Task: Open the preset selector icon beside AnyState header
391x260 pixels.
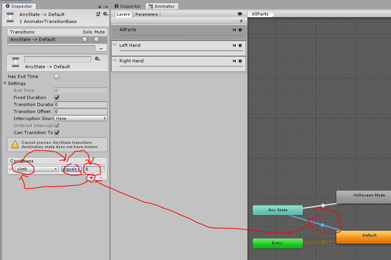Action: coord(98,14)
